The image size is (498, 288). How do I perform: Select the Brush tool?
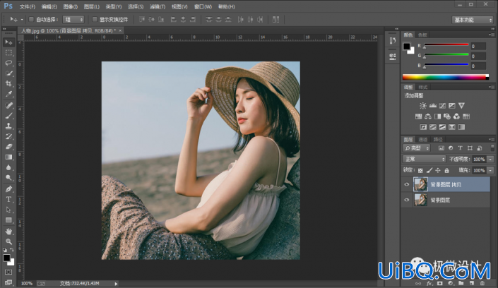click(x=8, y=116)
